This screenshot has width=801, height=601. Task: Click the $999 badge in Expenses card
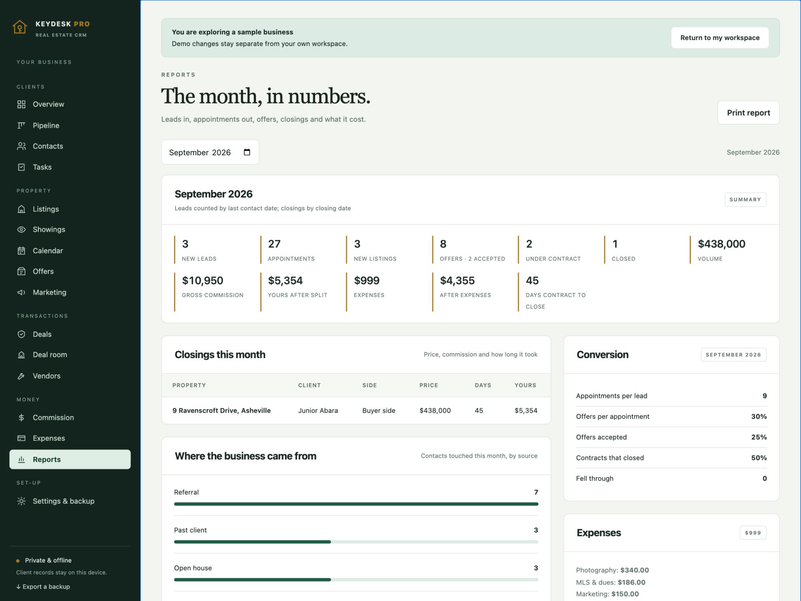click(x=753, y=533)
